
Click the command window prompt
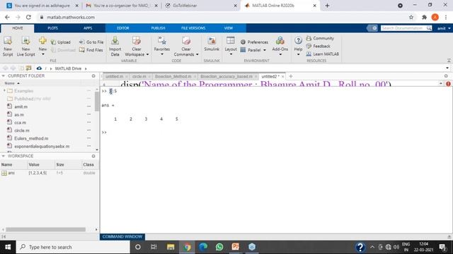(x=104, y=132)
